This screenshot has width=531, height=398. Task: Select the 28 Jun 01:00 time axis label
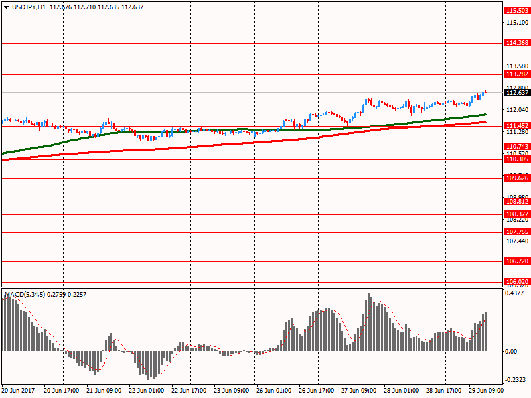[x=401, y=391]
